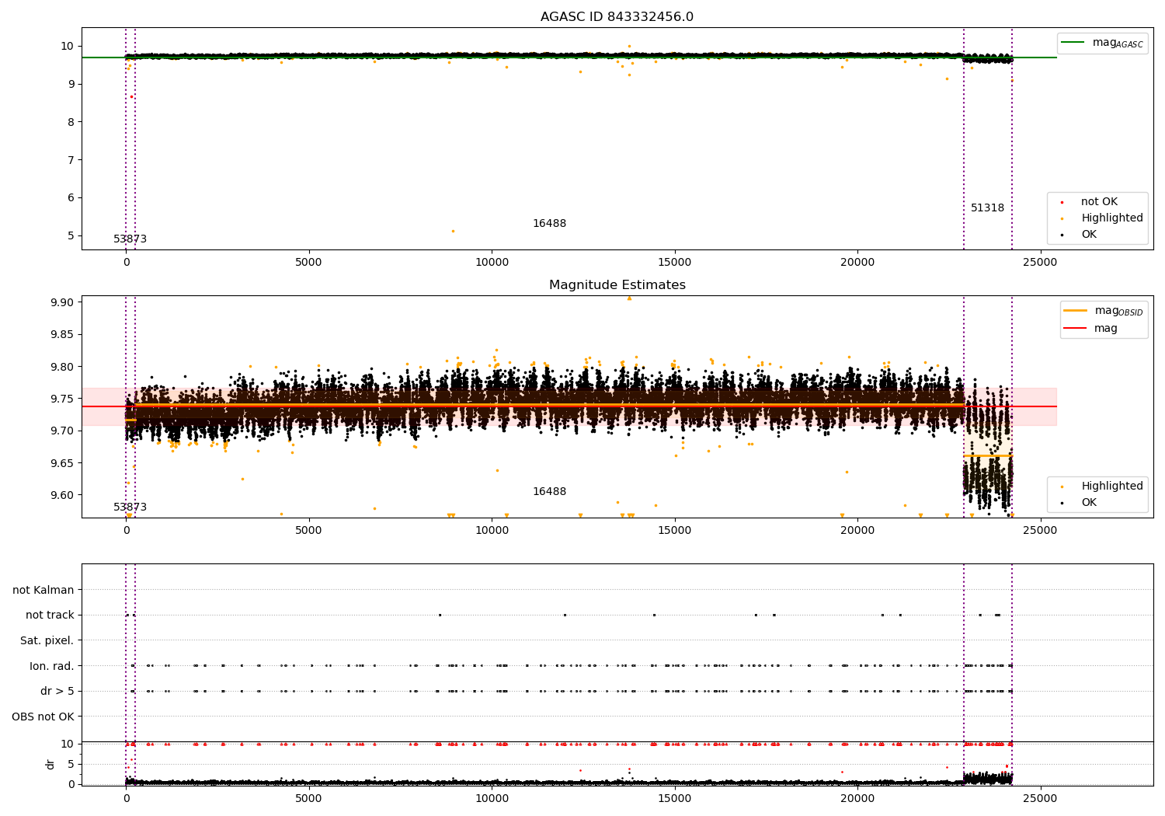The height and width of the screenshot is (816, 1165).
Task: Click the '9.80' y-axis tick label
Action: pyautogui.click(x=63, y=367)
